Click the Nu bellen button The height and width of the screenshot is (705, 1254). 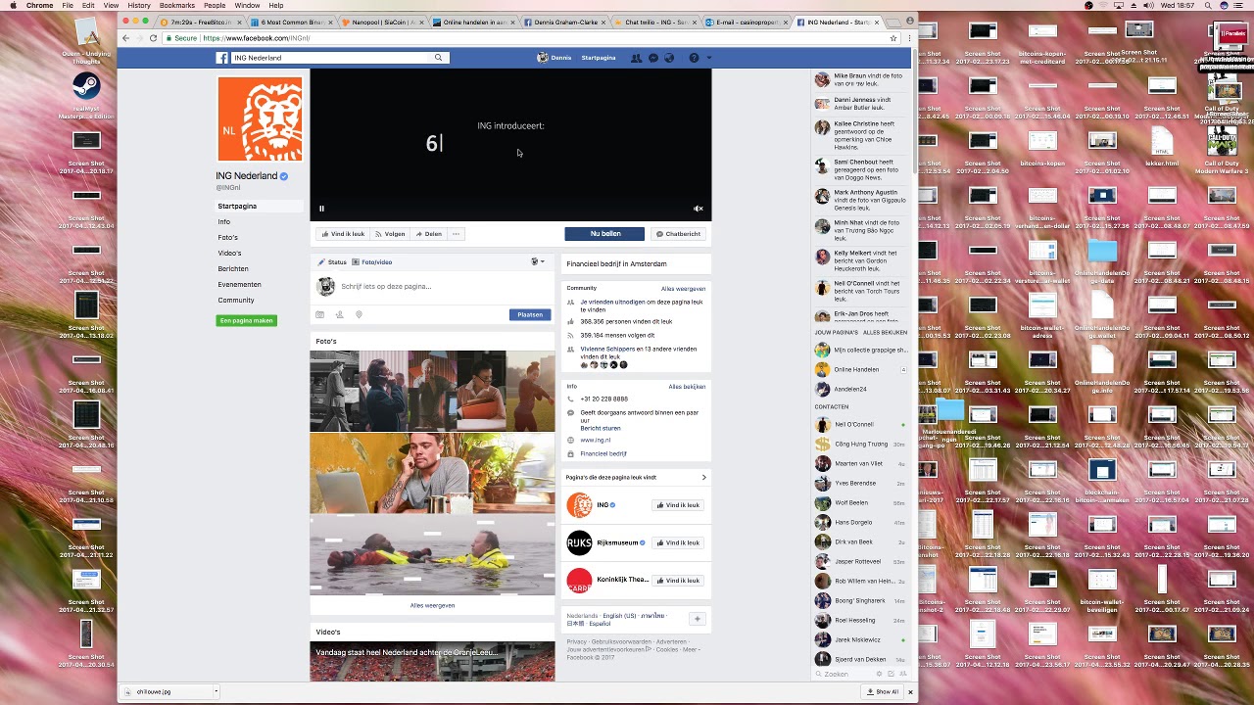tap(604, 234)
